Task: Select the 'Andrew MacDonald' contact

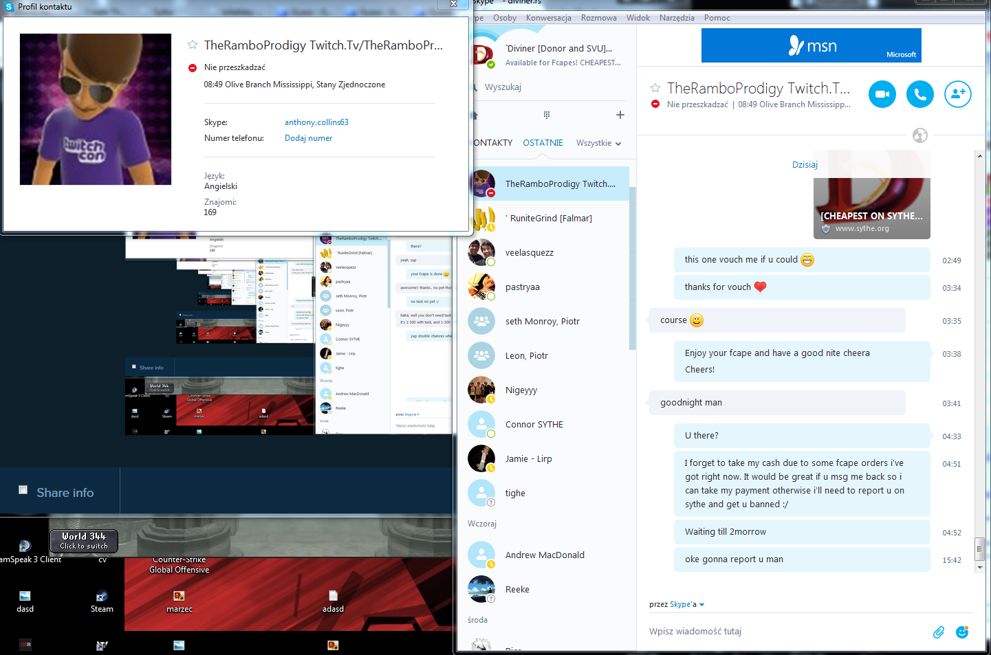Action: point(549,555)
